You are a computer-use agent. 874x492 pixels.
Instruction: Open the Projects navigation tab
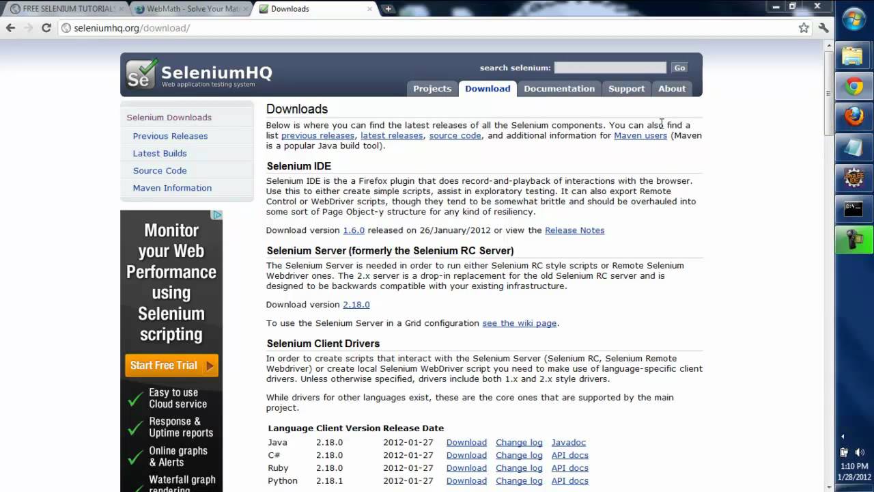point(432,88)
